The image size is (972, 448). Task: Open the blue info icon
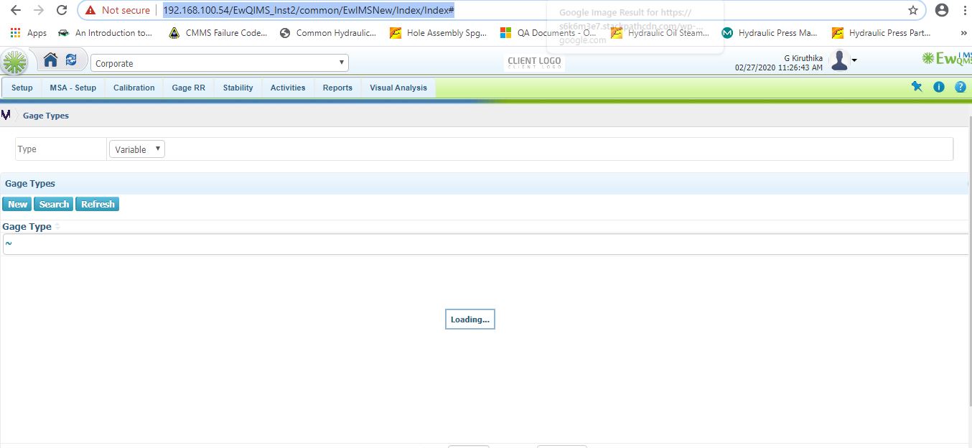pos(938,87)
